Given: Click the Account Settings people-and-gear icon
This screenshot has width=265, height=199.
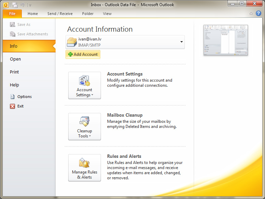Looking at the screenshot, I should (x=84, y=81).
